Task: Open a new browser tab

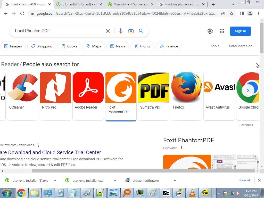Action: [213, 5]
